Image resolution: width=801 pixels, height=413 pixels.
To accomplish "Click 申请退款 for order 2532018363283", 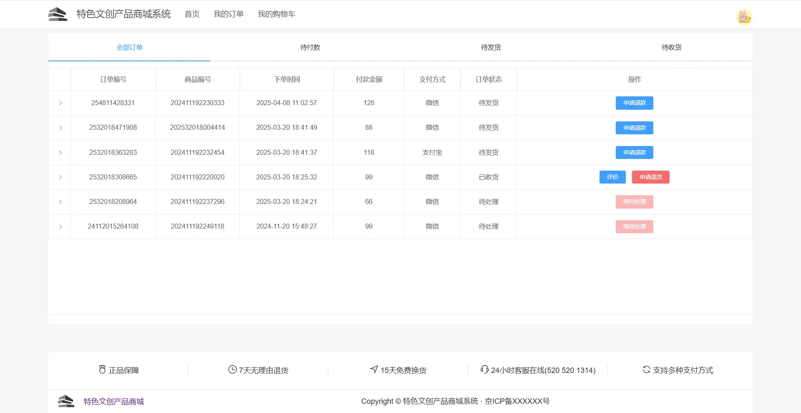I will [x=634, y=153].
